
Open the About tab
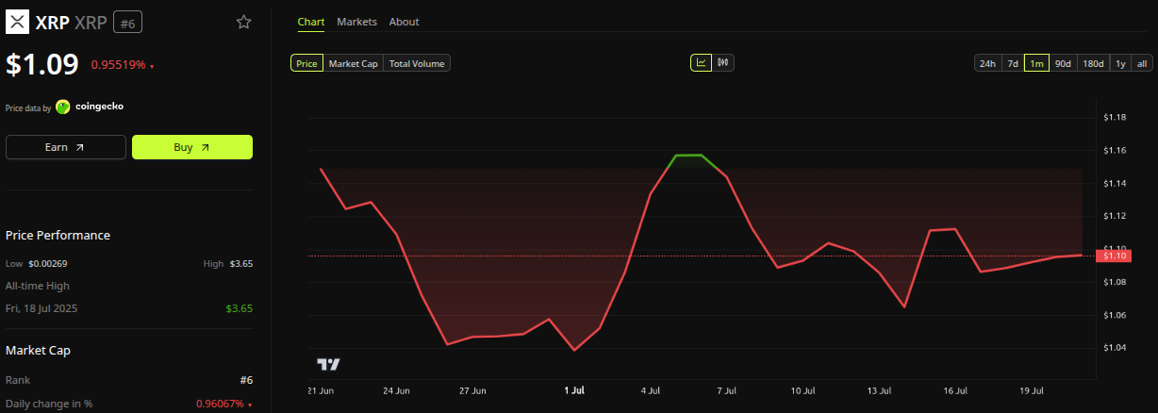[404, 22]
